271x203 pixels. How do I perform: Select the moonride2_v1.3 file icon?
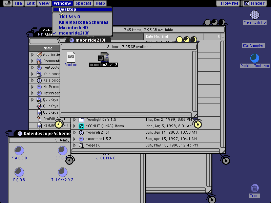click(x=104, y=57)
